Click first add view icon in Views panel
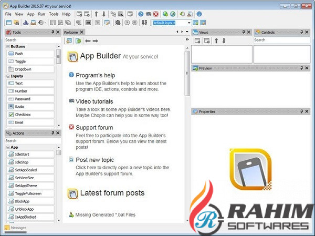 coord(197,41)
